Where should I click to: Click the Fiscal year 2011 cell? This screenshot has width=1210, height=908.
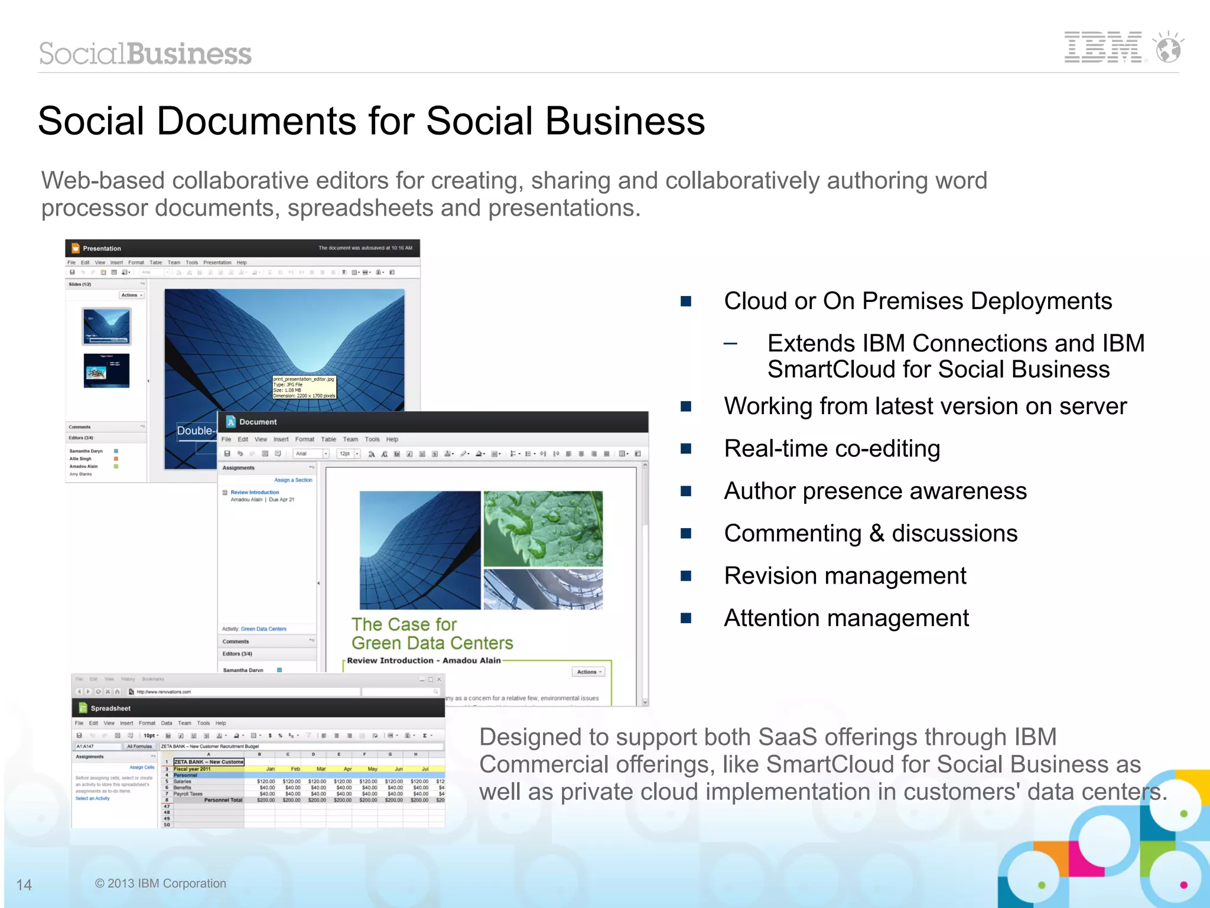(x=209, y=769)
